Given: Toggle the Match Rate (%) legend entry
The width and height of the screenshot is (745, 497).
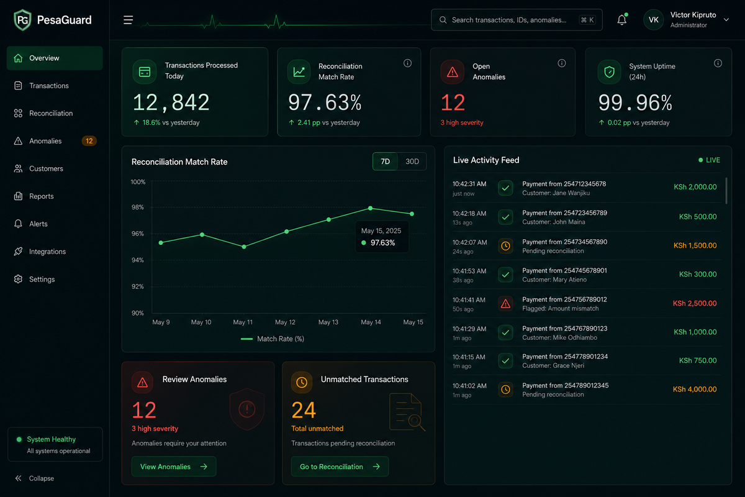Looking at the screenshot, I should (273, 339).
